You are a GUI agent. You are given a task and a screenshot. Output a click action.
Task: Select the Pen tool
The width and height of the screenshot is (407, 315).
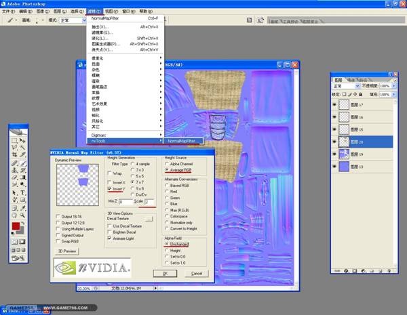pyautogui.click(x=14, y=200)
